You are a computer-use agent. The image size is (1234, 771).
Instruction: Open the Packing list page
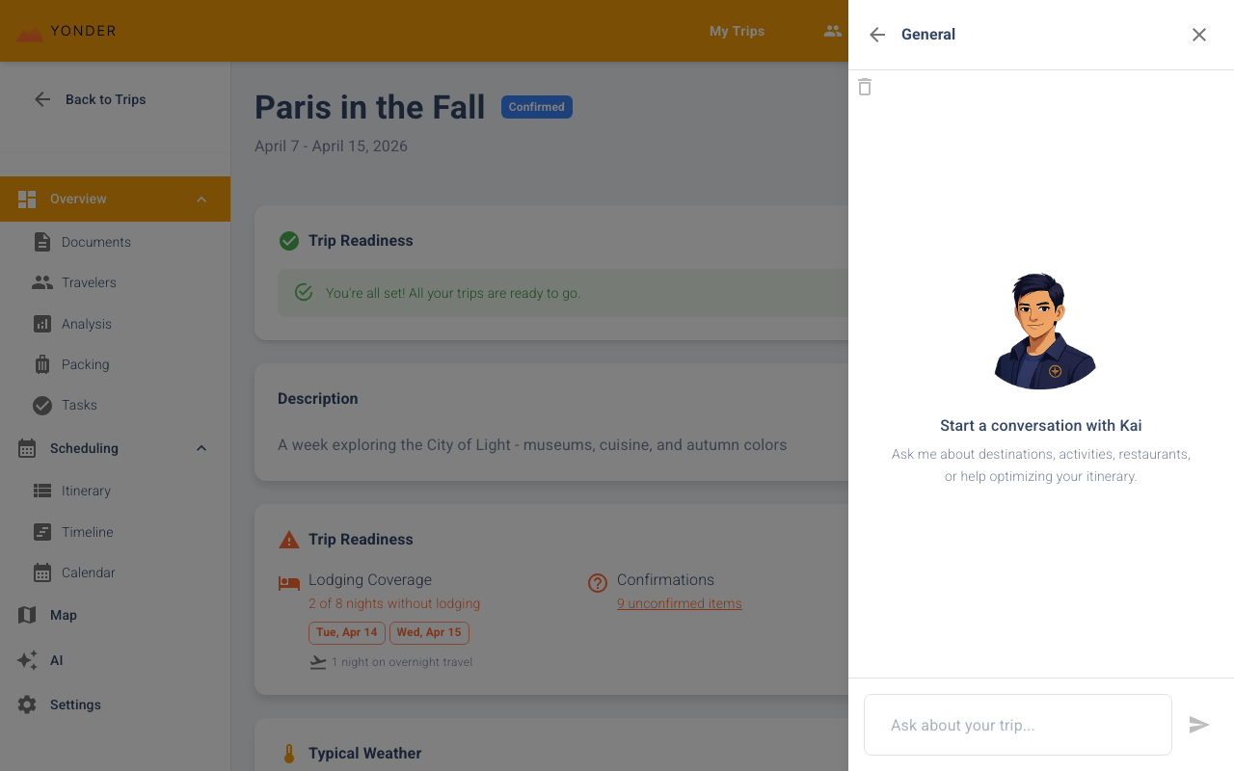tap(85, 364)
